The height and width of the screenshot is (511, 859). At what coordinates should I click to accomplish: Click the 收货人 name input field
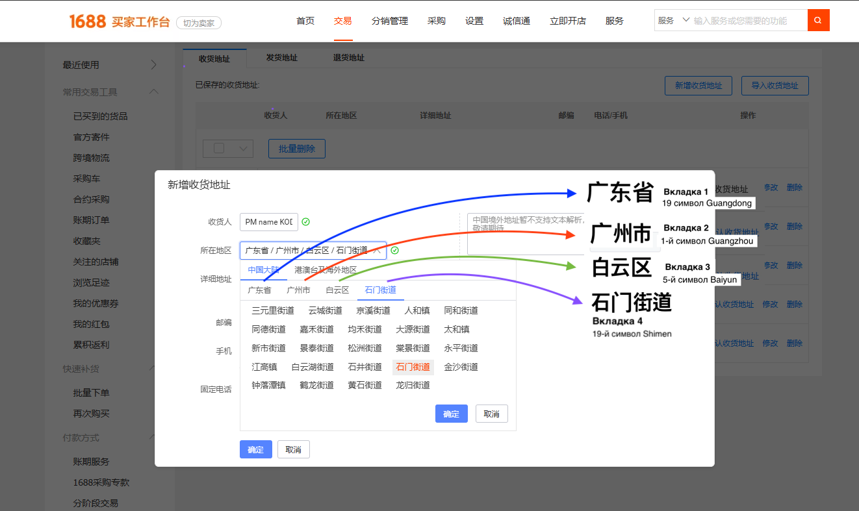tap(269, 222)
